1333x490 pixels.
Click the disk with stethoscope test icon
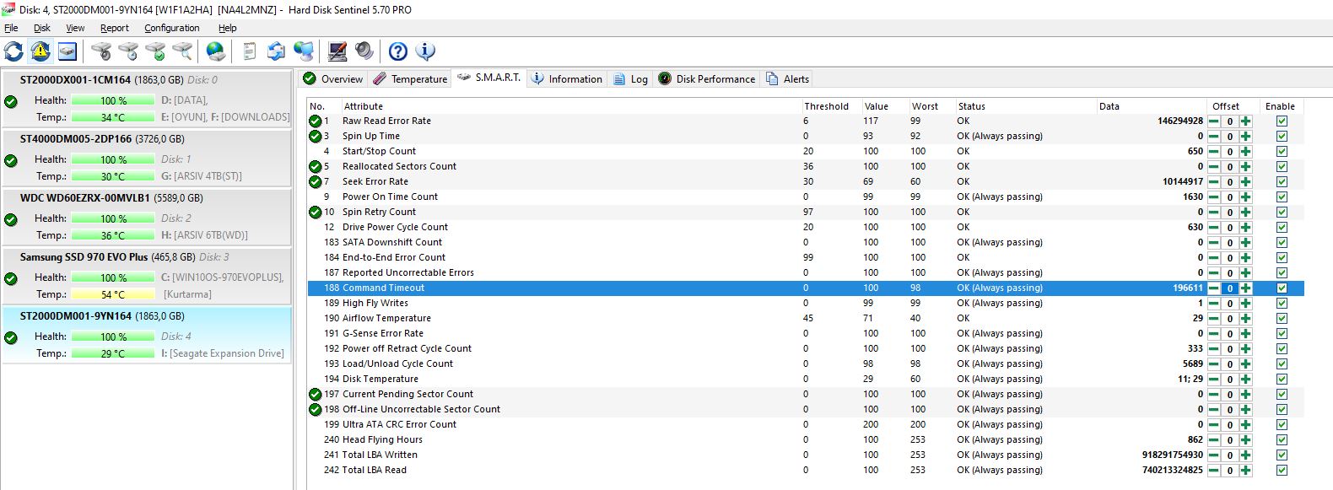101,51
